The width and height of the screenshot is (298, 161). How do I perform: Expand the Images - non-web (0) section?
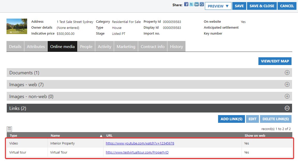tap(287, 96)
